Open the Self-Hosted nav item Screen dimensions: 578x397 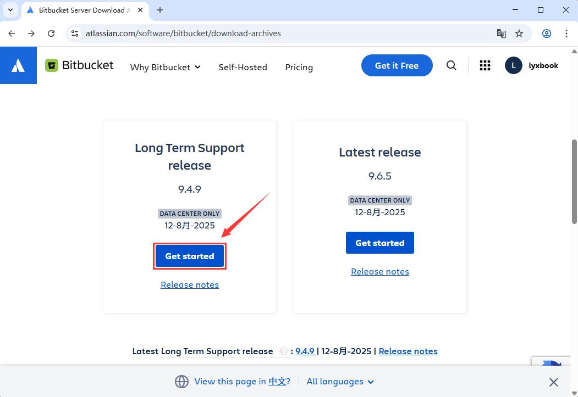tap(243, 68)
